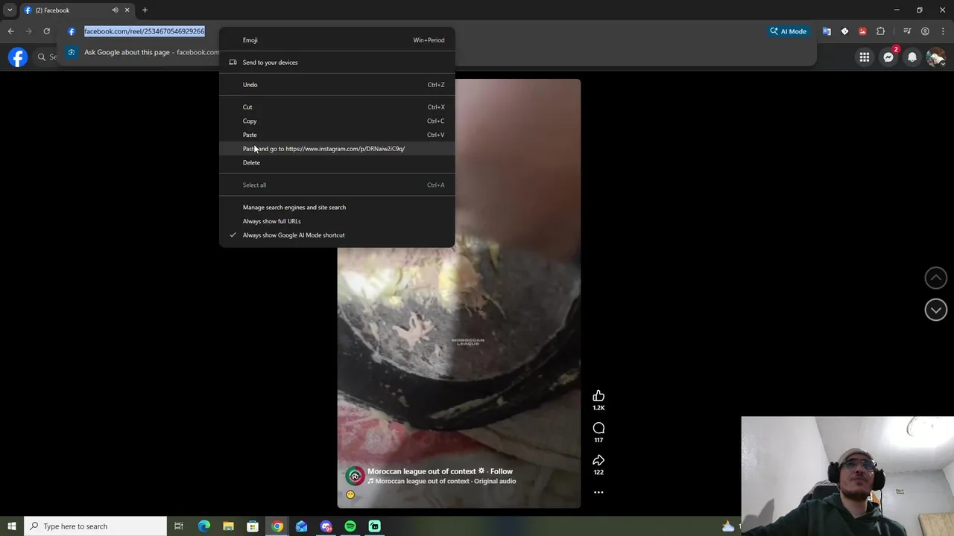Click the AI Mode button

pyautogui.click(x=789, y=31)
